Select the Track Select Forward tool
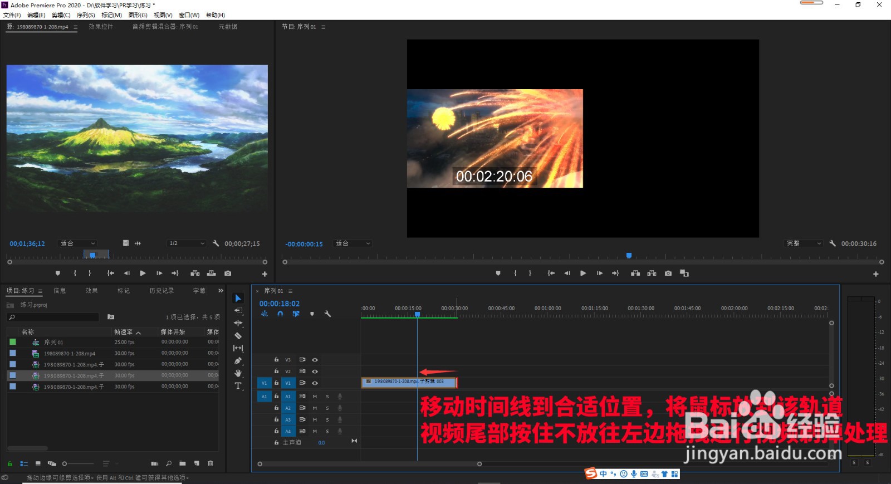 [238, 311]
